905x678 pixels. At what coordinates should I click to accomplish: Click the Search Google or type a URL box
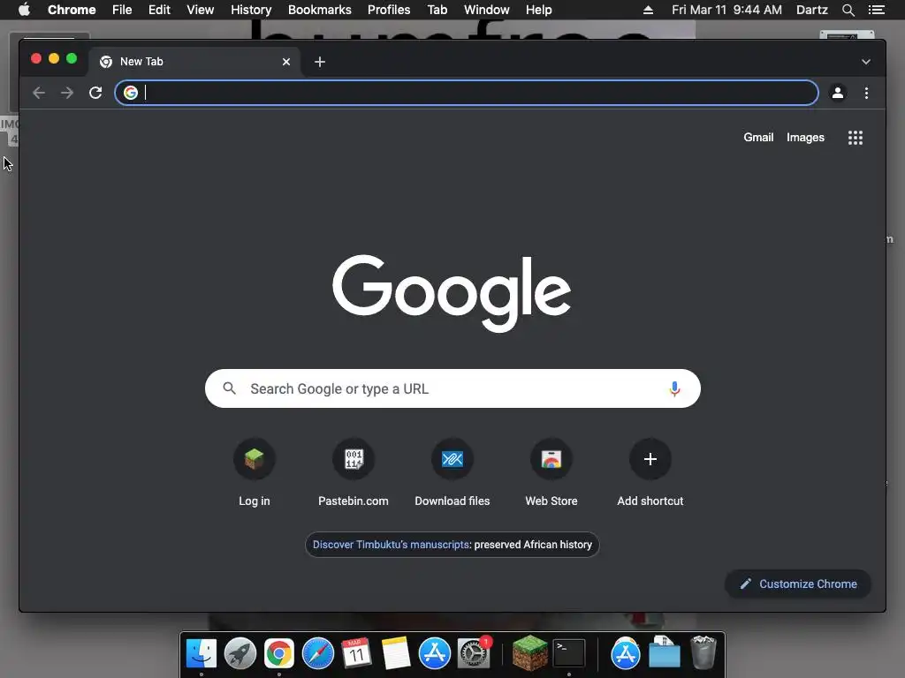452,388
